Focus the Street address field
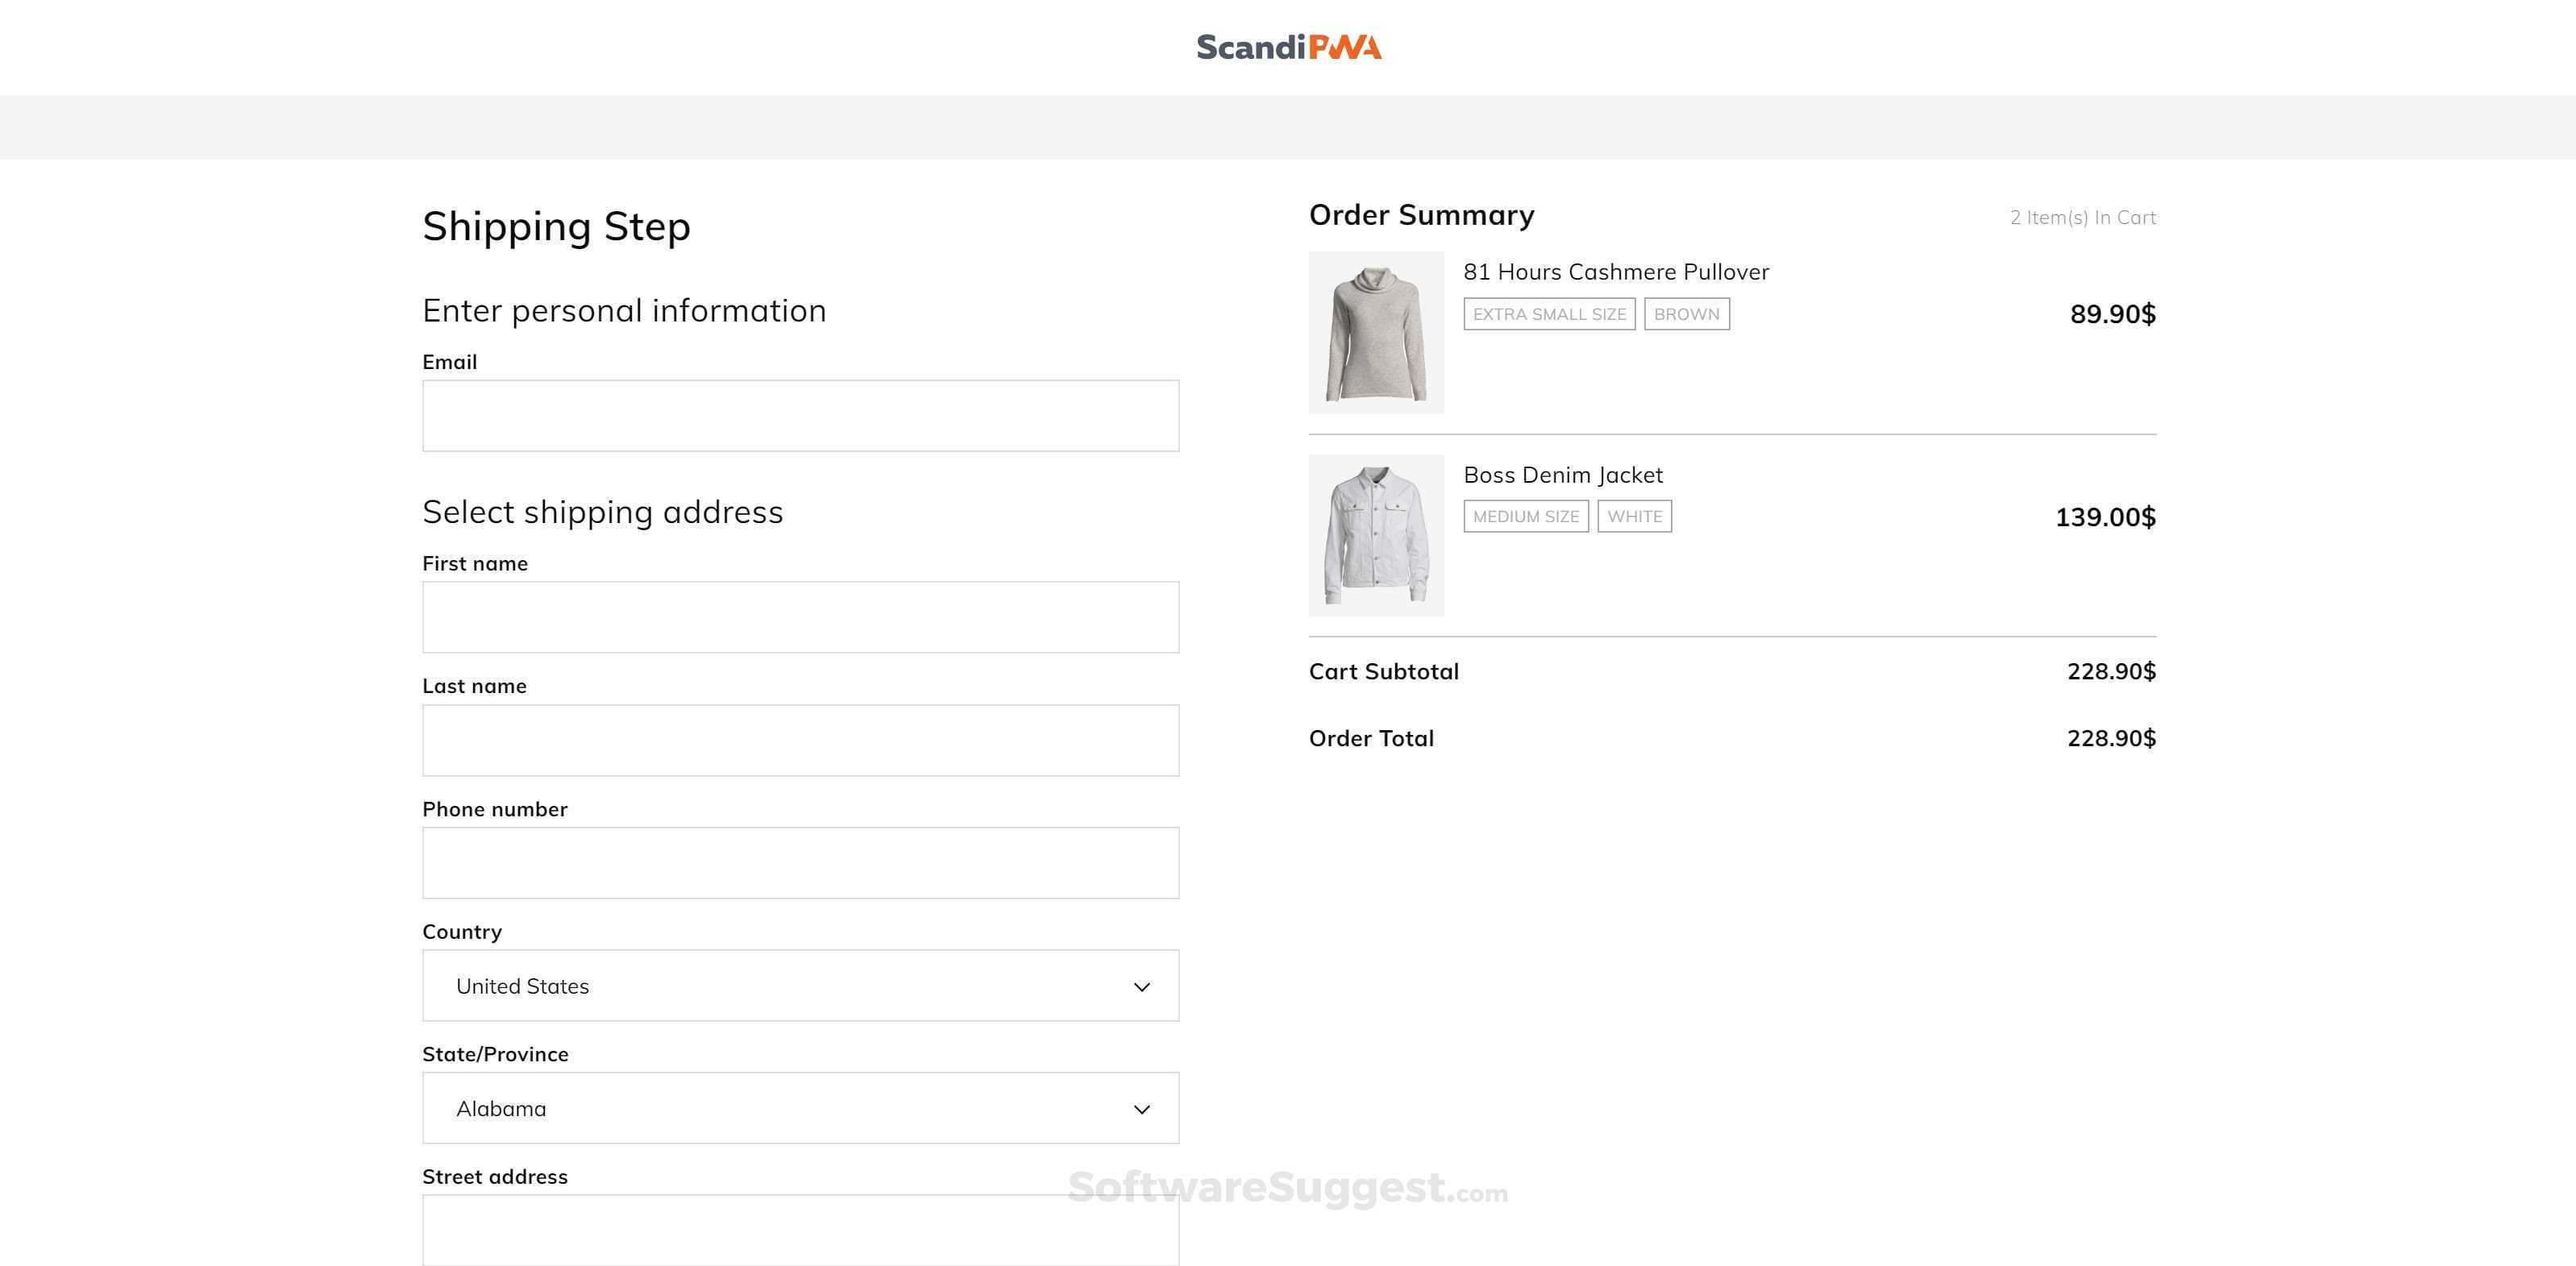2576x1266 pixels. (x=800, y=1230)
